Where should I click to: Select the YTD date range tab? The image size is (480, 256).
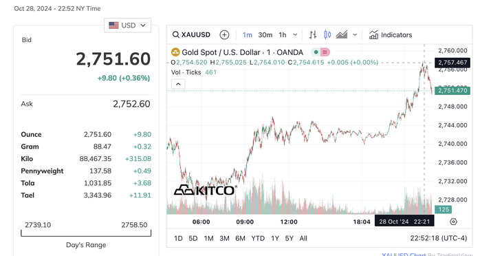[258, 238]
